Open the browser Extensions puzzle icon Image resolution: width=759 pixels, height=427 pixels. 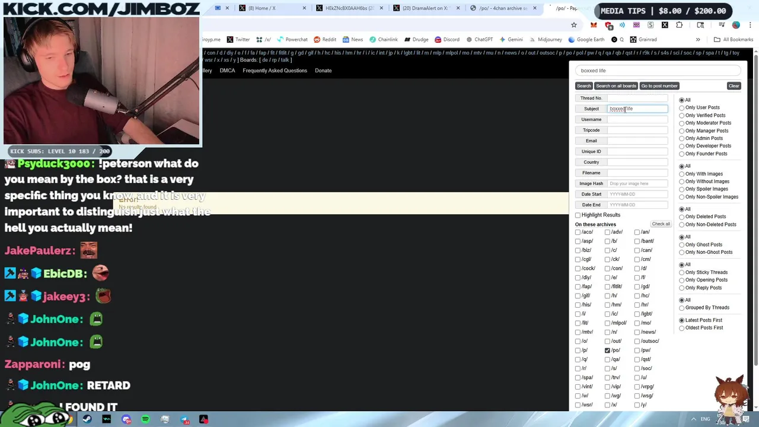pyautogui.click(x=680, y=25)
